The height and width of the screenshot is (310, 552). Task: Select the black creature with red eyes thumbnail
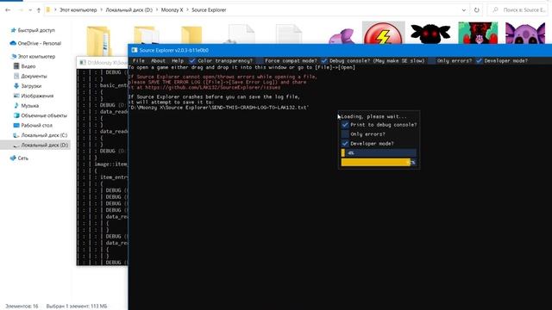(430, 34)
